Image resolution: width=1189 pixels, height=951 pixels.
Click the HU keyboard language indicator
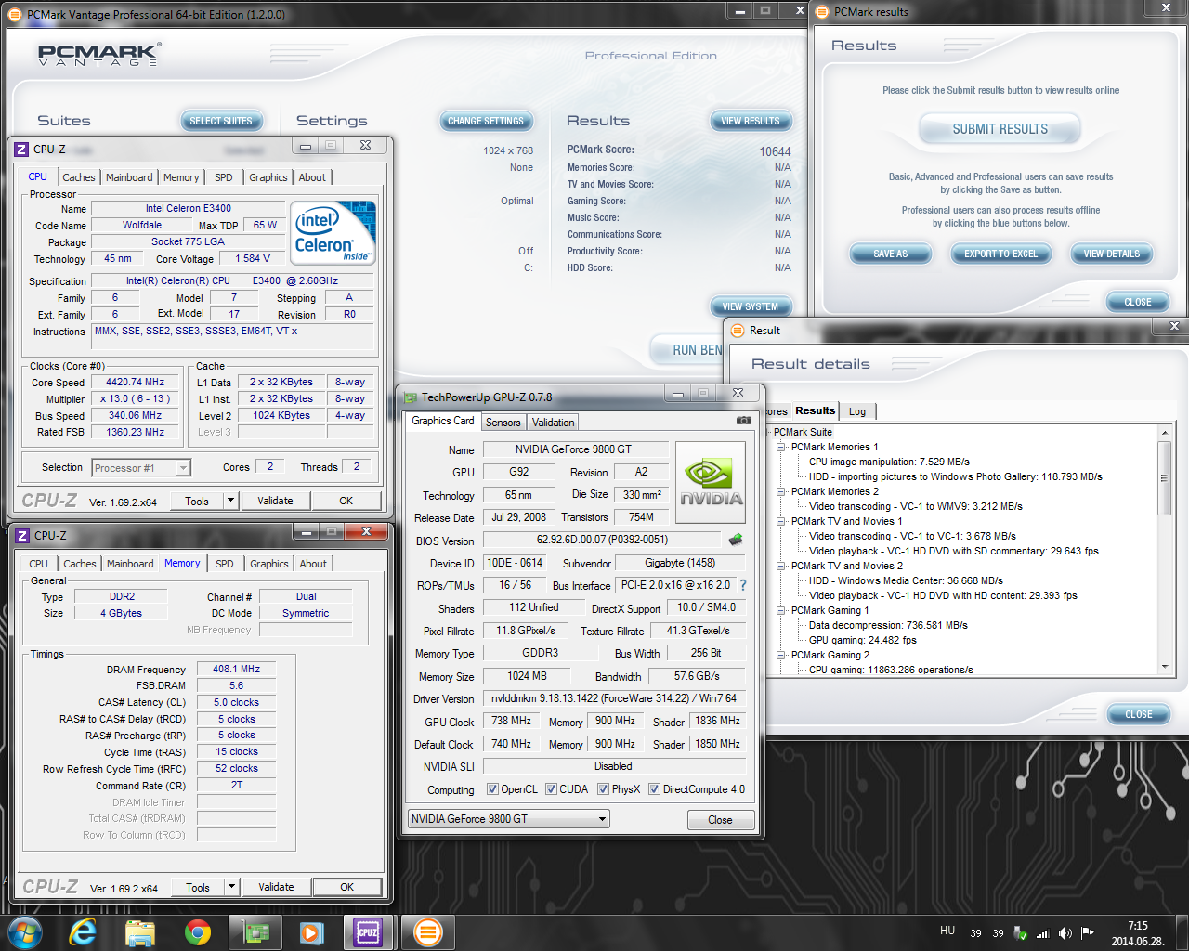(x=947, y=930)
